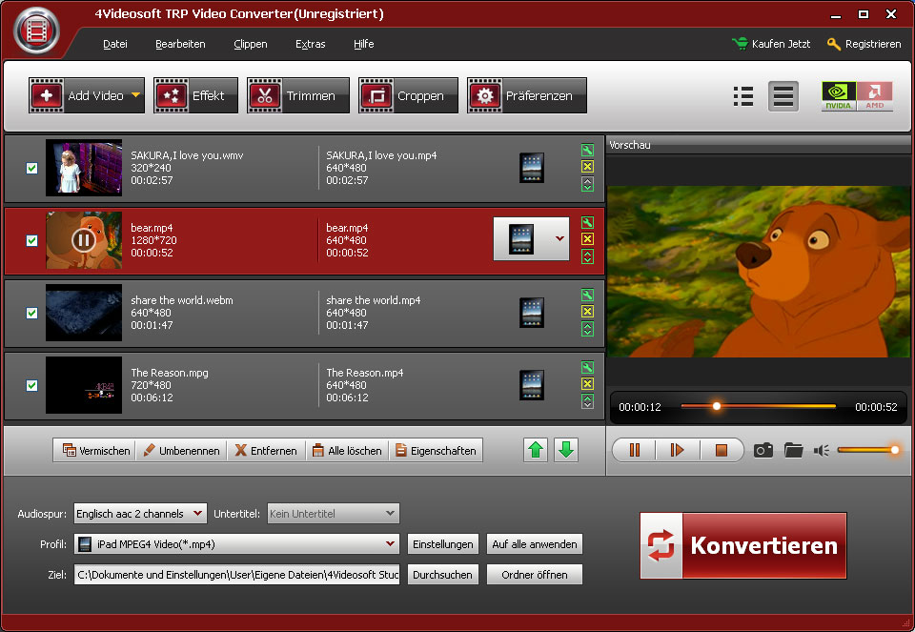Viewport: 915px width, 632px height.
Task: Open the Clippen menu
Action: 250,44
